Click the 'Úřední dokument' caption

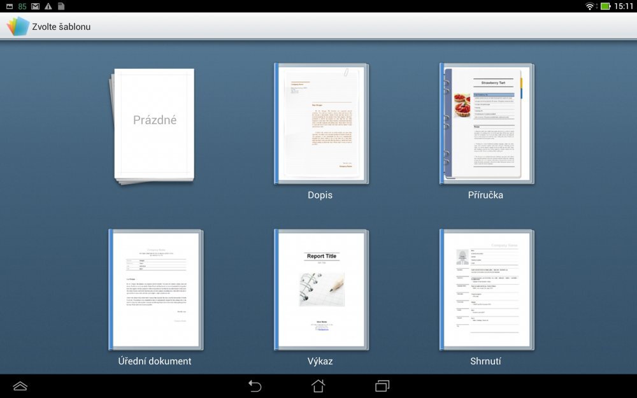point(155,361)
